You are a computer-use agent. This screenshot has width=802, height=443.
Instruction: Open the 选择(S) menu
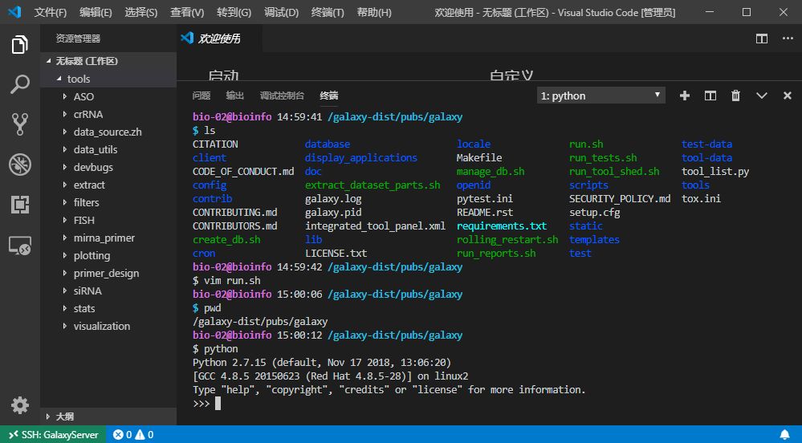point(141,12)
